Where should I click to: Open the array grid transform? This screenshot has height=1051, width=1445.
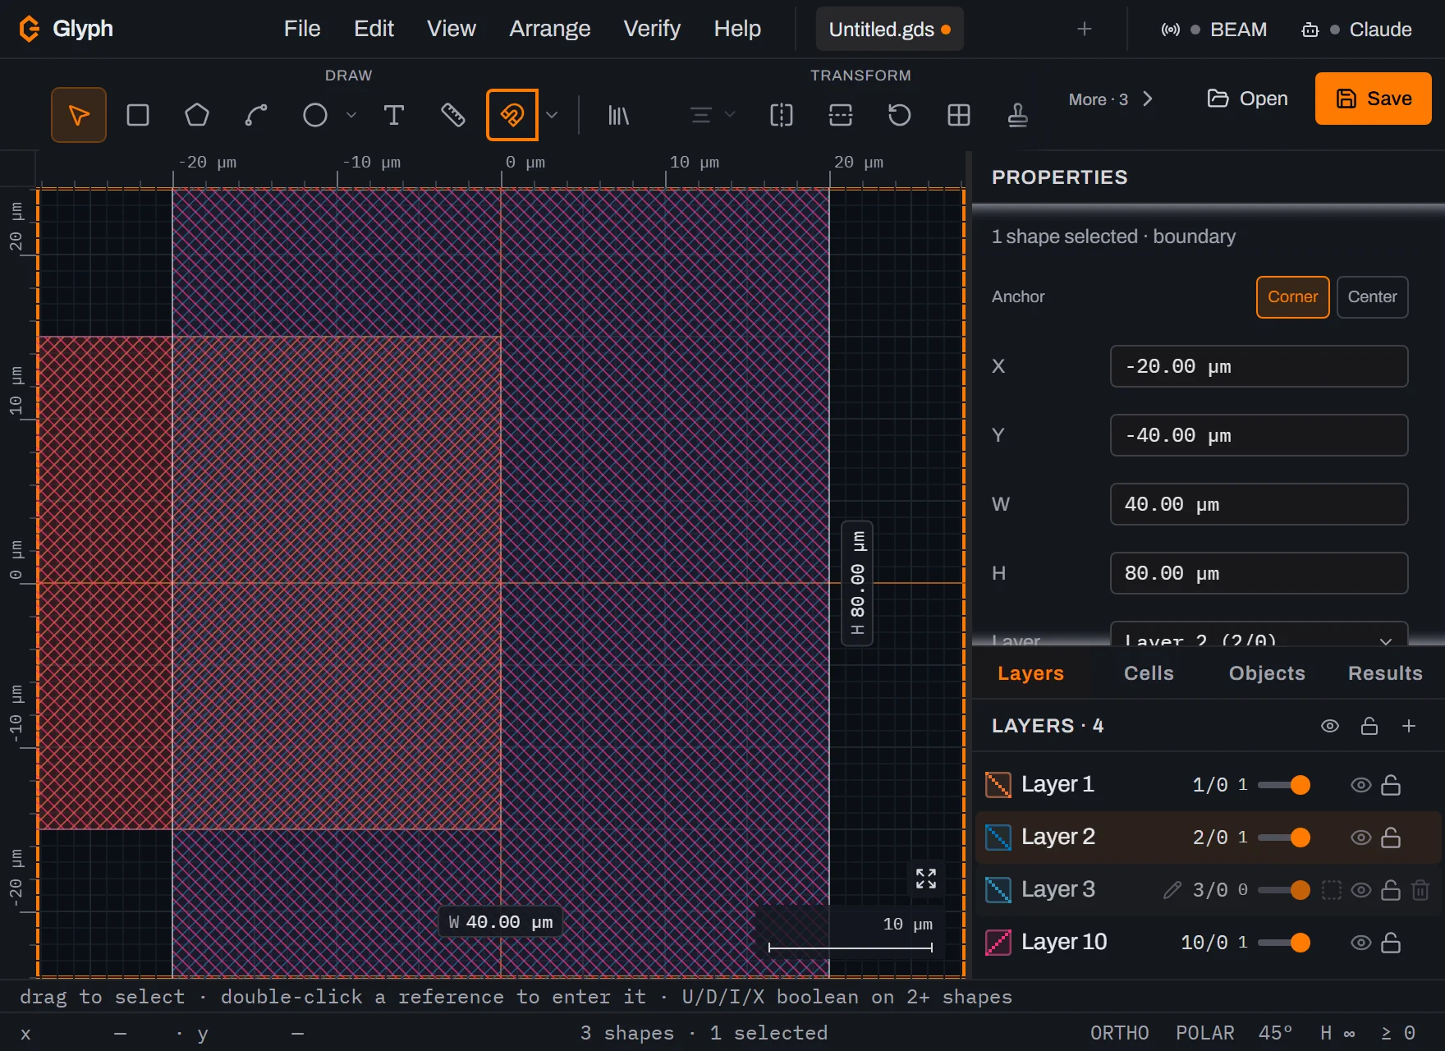point(959,115)
